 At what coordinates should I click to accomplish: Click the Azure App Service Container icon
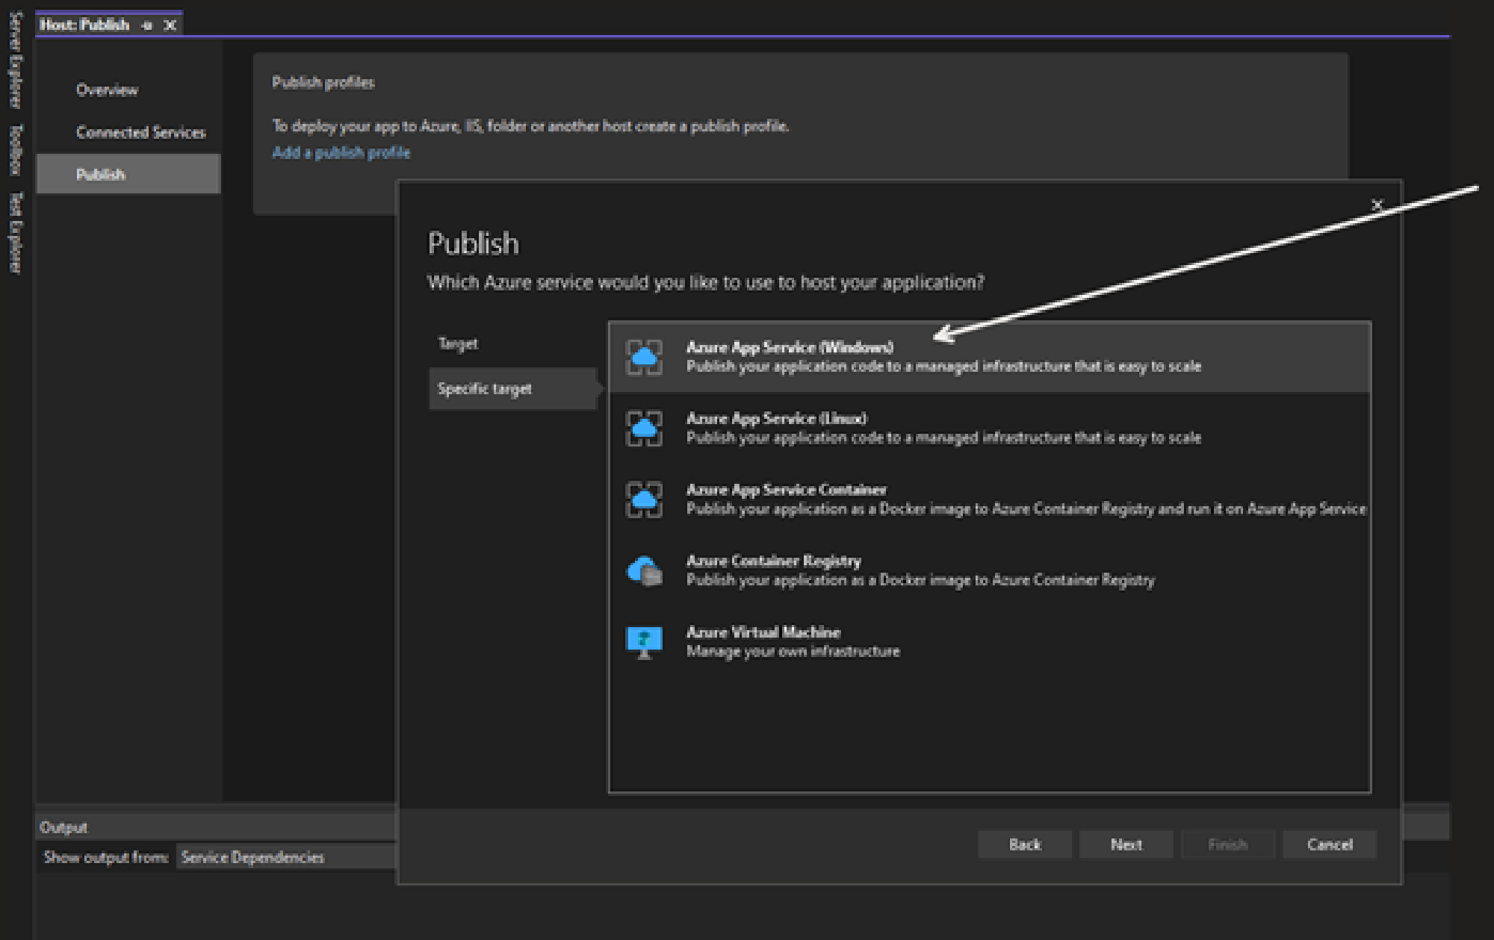644,499
